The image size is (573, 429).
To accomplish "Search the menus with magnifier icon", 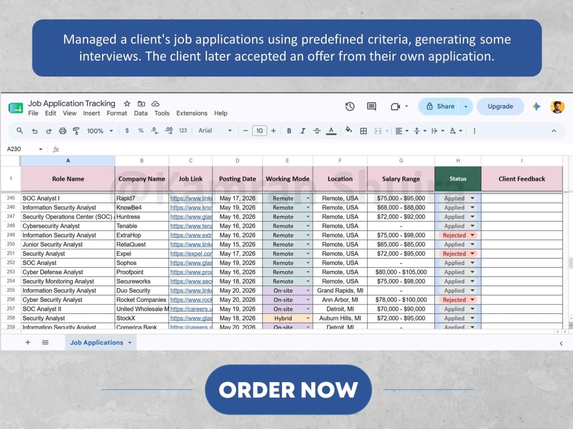I will (19, 130).
